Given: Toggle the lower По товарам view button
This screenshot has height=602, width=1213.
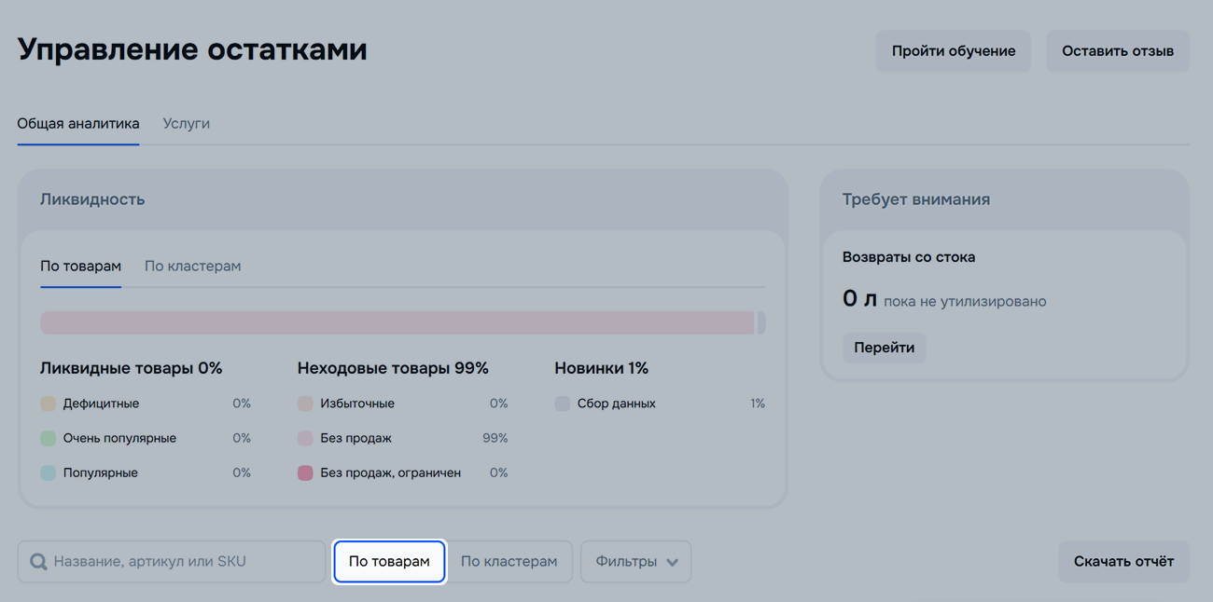Looking at the screenshot, I should point(389,561).
